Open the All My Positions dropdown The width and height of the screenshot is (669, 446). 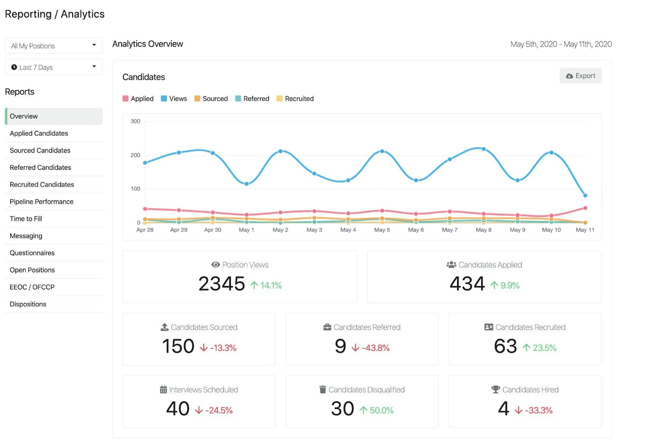click(x=54, y=46)
